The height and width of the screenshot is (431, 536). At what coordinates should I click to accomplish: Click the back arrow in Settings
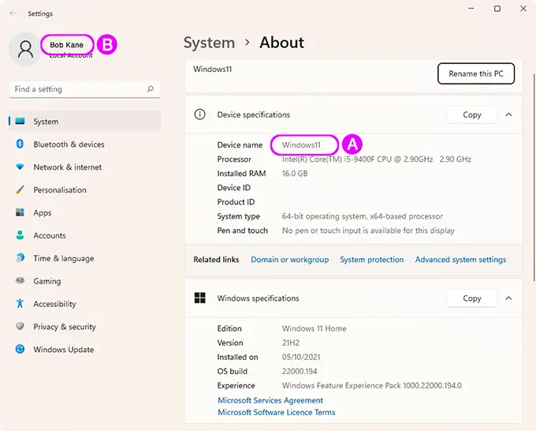13,13
